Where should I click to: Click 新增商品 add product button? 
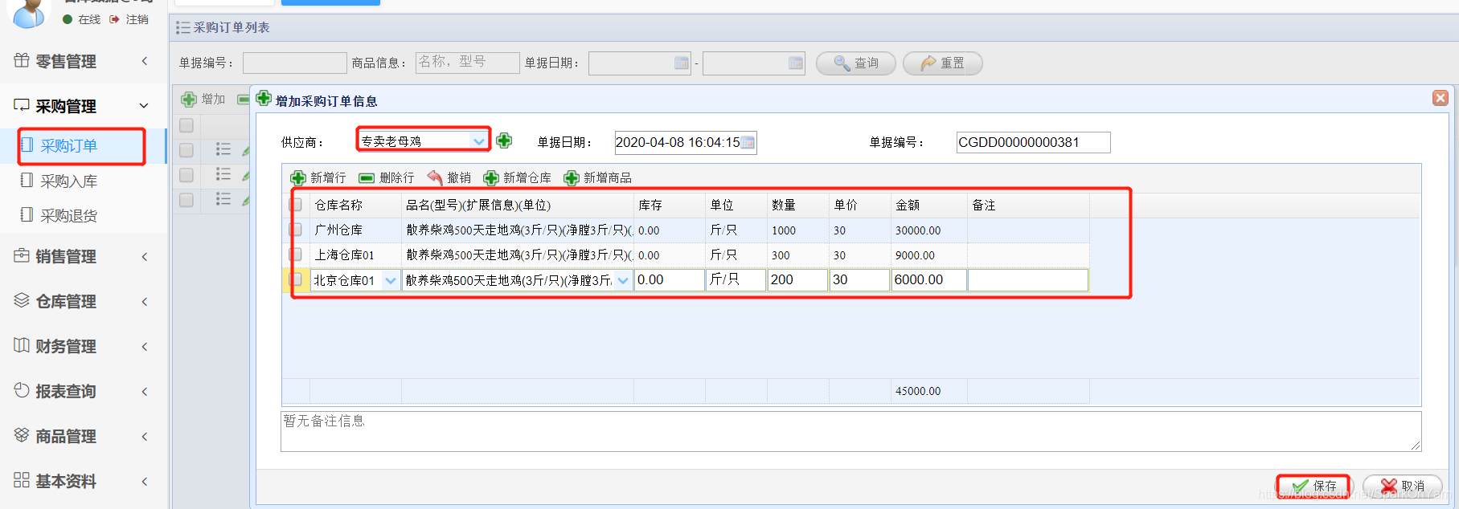pos(598,177)
